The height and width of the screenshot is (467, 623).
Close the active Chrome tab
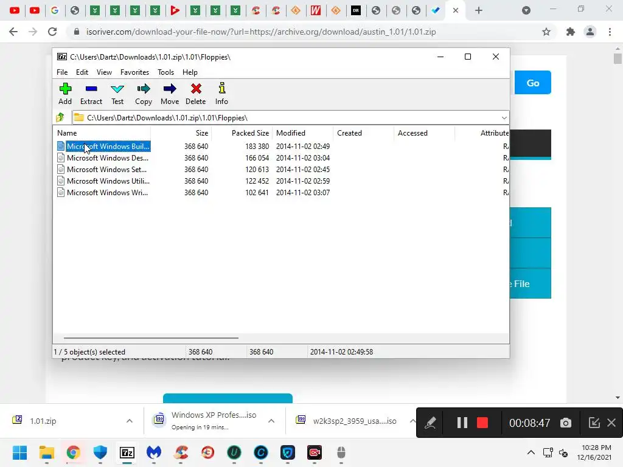(456, 10)
